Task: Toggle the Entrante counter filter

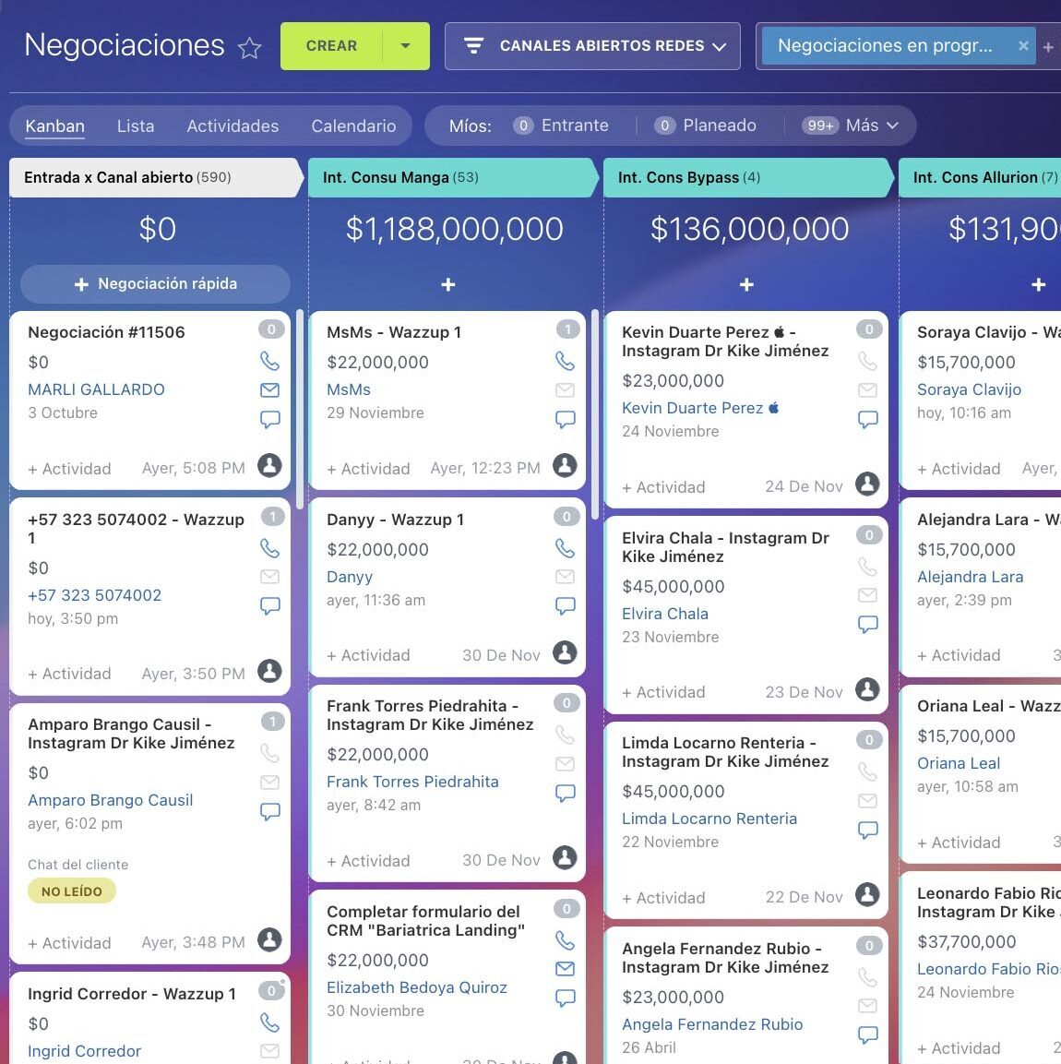Action: pos(562,126)
